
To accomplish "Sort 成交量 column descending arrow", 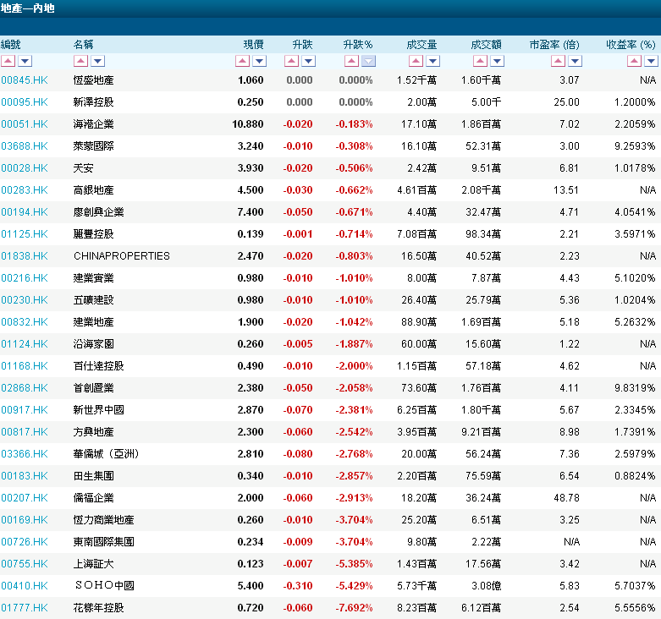I will pos(433,61).
